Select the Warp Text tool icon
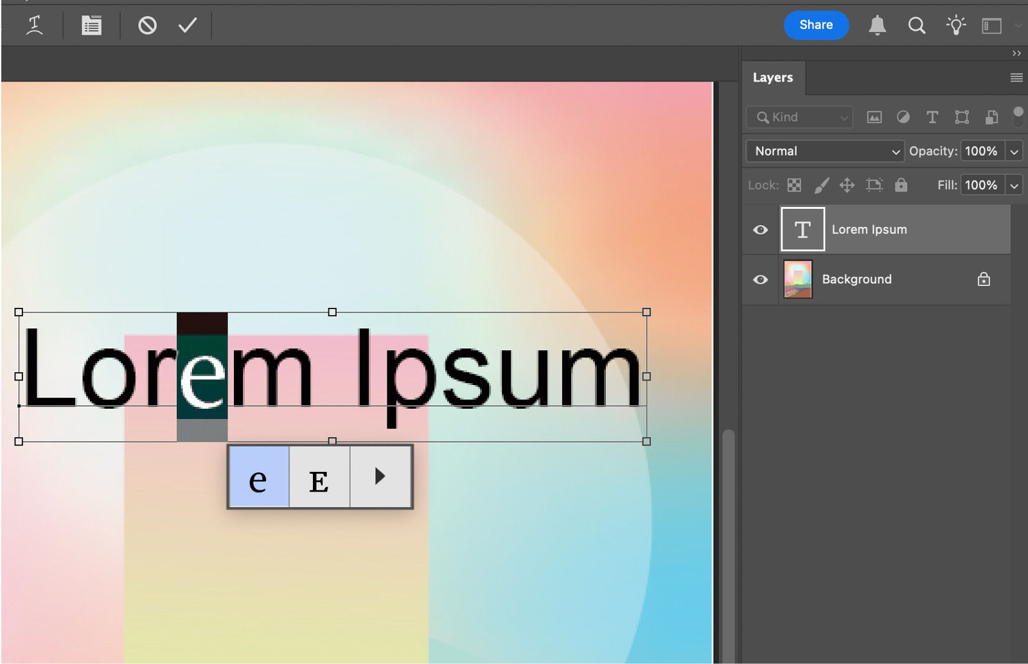Viewport: 1028px width, 664px height. pyautogui.click(x=35, y=25)
